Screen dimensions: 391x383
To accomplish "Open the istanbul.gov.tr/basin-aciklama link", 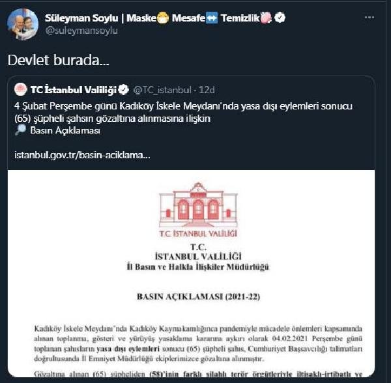I will pyautogui.click(x=82, y=156).
